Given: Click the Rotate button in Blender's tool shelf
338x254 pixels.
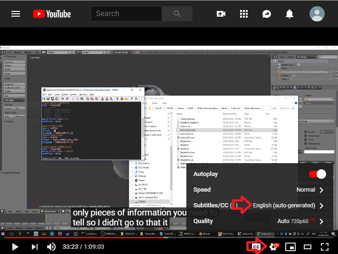Looking at the screenshot, I should click(14, 66).
